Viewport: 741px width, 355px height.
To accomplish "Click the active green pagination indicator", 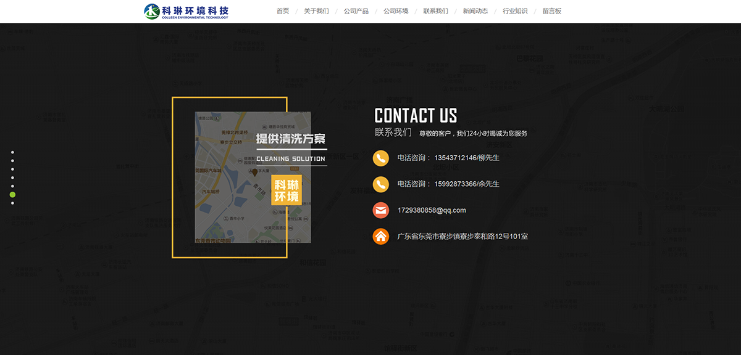I will click(x=12, y=195).
